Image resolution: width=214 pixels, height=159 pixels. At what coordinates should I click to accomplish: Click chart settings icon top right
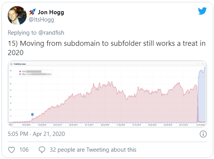(x=203, y=64)
